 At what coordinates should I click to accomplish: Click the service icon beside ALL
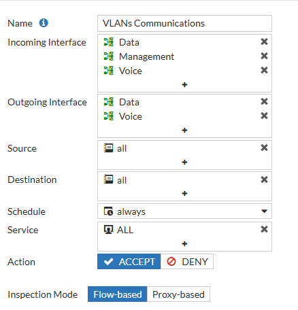[108, 230]
